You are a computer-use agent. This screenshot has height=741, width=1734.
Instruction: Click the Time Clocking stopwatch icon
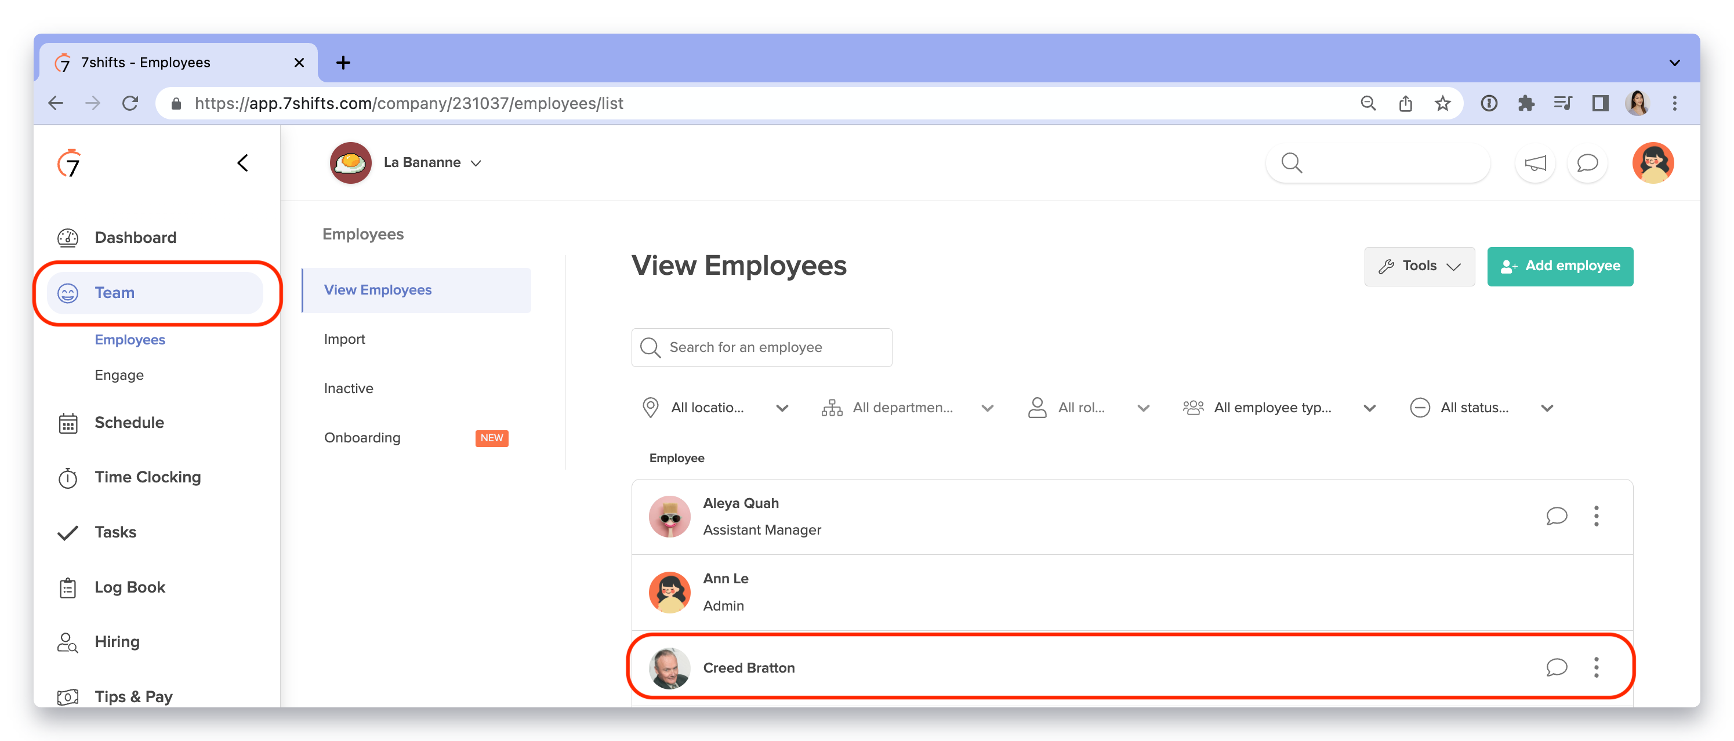click(x=68, y=477)
